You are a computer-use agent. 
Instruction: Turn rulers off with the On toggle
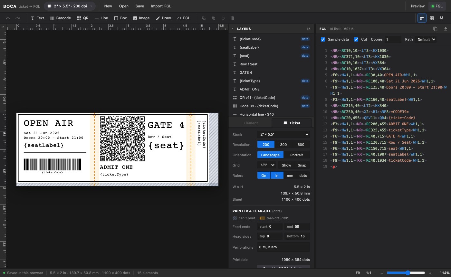pyautogui.click(x=264, y=176)
